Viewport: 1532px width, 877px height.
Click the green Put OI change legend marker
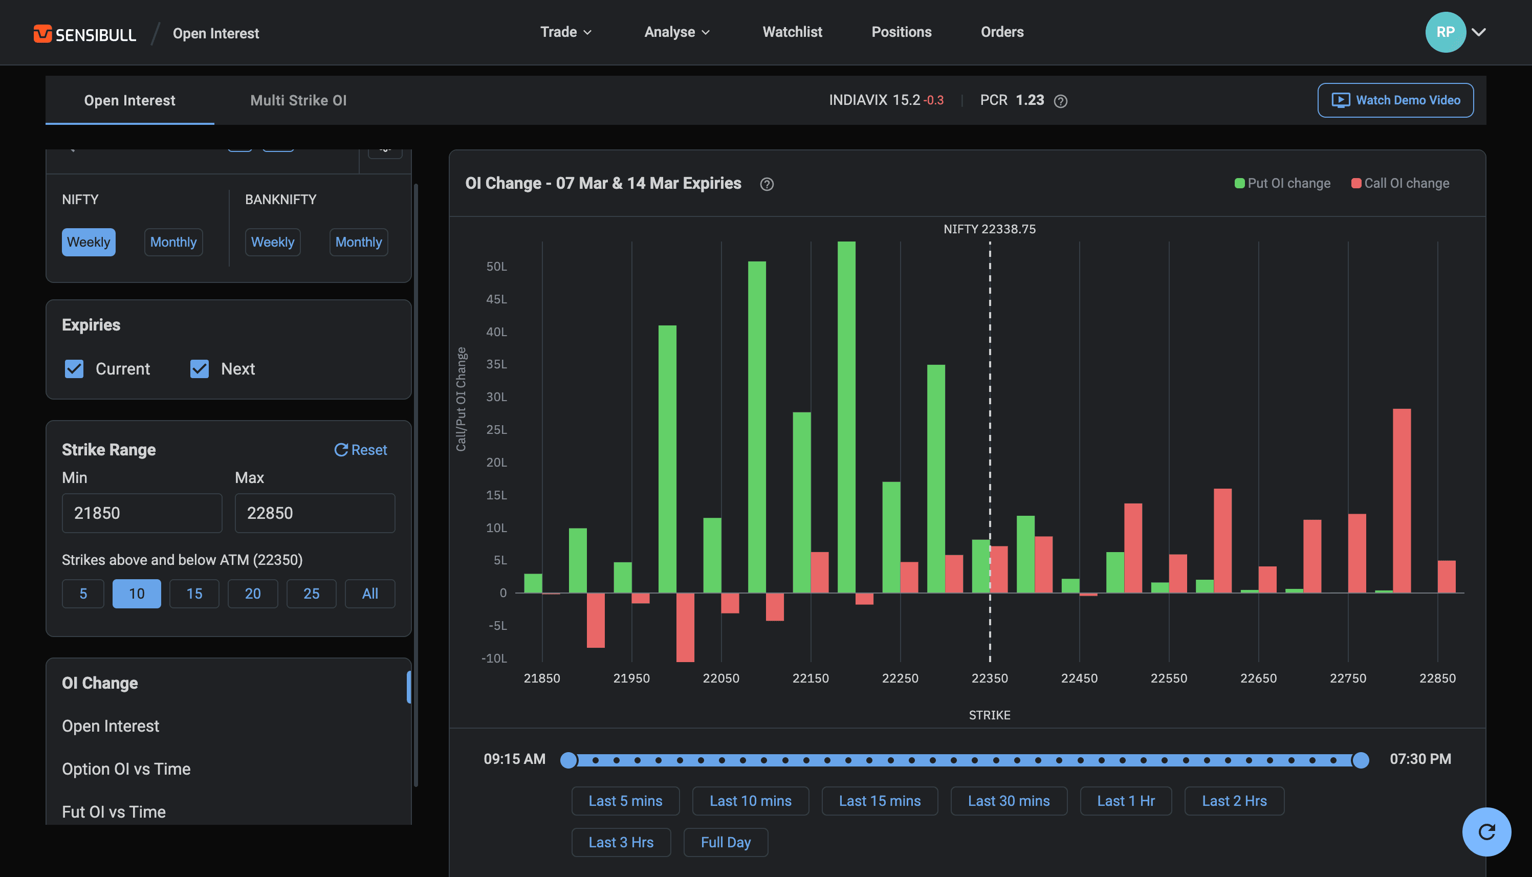coord(1239,183)
